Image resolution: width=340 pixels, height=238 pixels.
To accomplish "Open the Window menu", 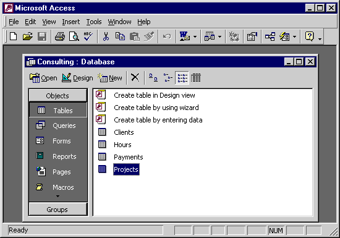I will pyautogui.click(x=119, y=22).
